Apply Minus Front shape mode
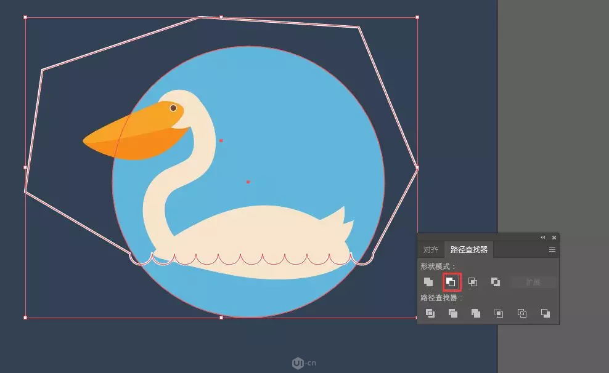609x373 pixels. pyautogui.click(x=451, y=282)
